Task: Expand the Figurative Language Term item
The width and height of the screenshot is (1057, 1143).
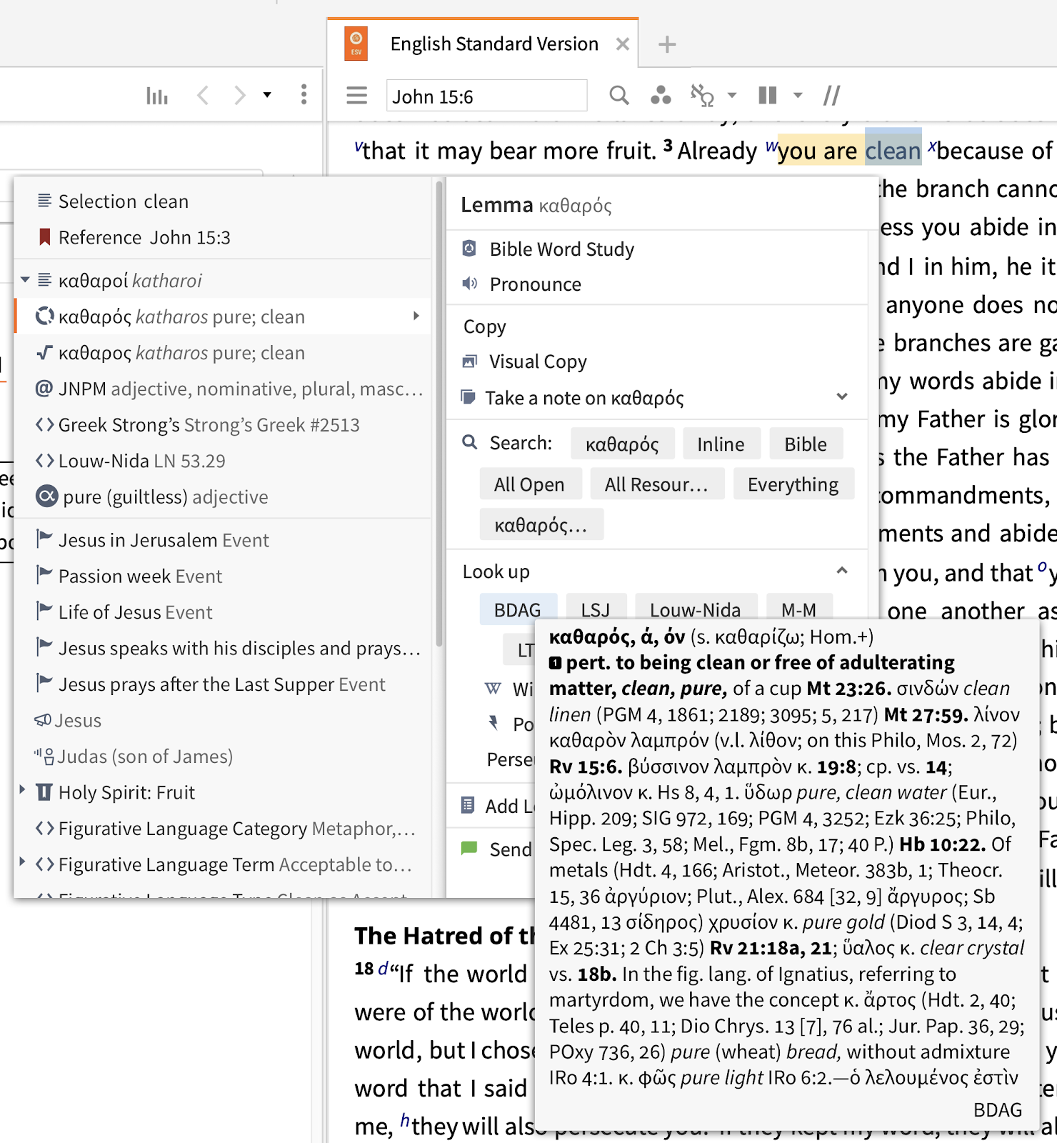Action: click(22, 862)
